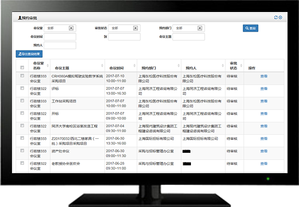Viewport: 299px width, 207px height.
Task: Check the 同济大学南校区 row checkbox
Action: pyautogui.click(x=22, y=126)
